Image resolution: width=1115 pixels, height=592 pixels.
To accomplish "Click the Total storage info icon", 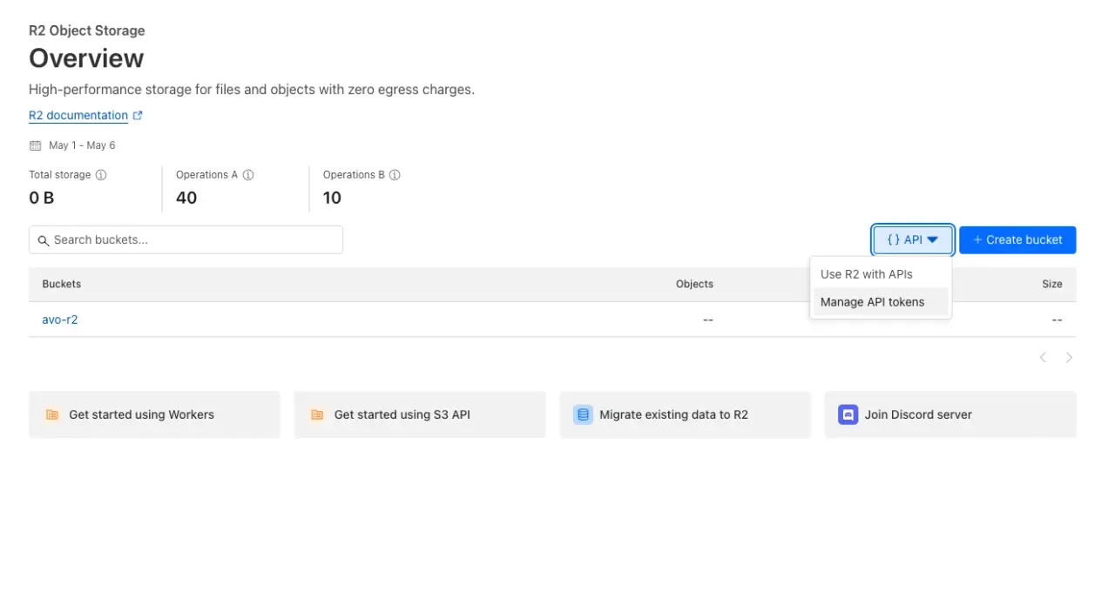I will tap(101, 175).
